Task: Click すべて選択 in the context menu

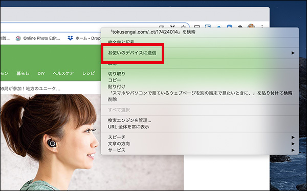Action: point(200,110)
